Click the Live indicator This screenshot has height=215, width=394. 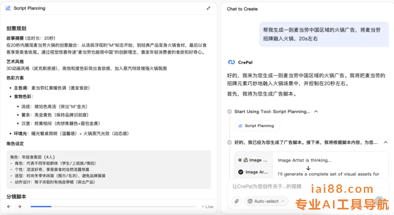point(207,206)
